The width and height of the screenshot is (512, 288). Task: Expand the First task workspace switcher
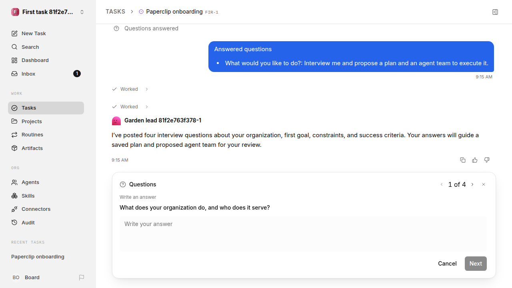82,12
